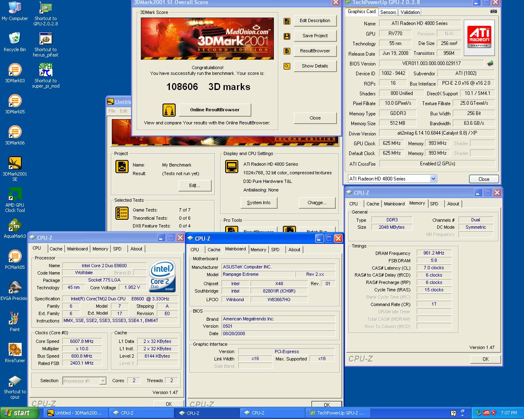Open Paint desktop shortcut

click(x=15, y=322)
